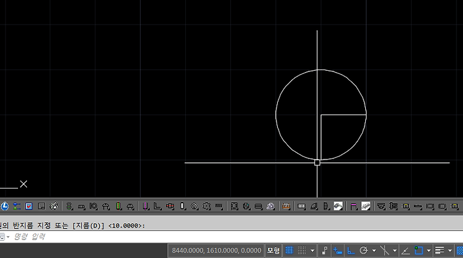Image resolution: width=463 pixels, height=258 pixels.
Task: Select the stacked cylinder tool with cyan accent
Action: click(x=246, y=206)
